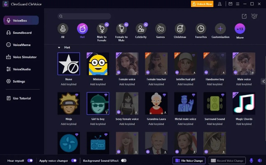Enable Background Sound Effect toggle
The image size is (266, 165).
(x=124, y=160)
